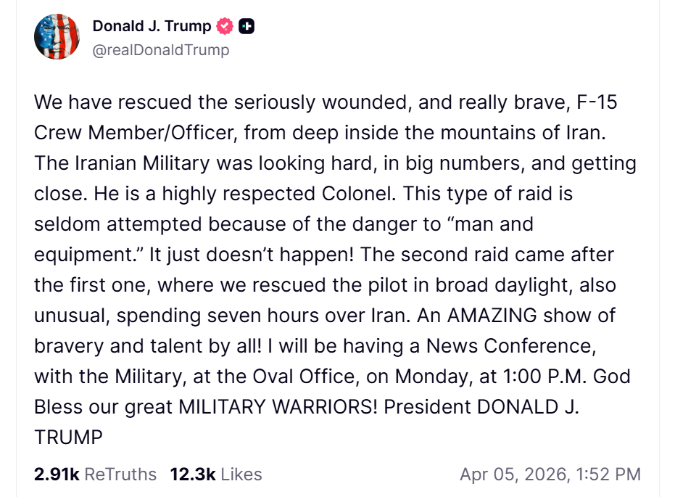Click the 1:52 PM post time

pyautogui.click(x=608, y=475)
